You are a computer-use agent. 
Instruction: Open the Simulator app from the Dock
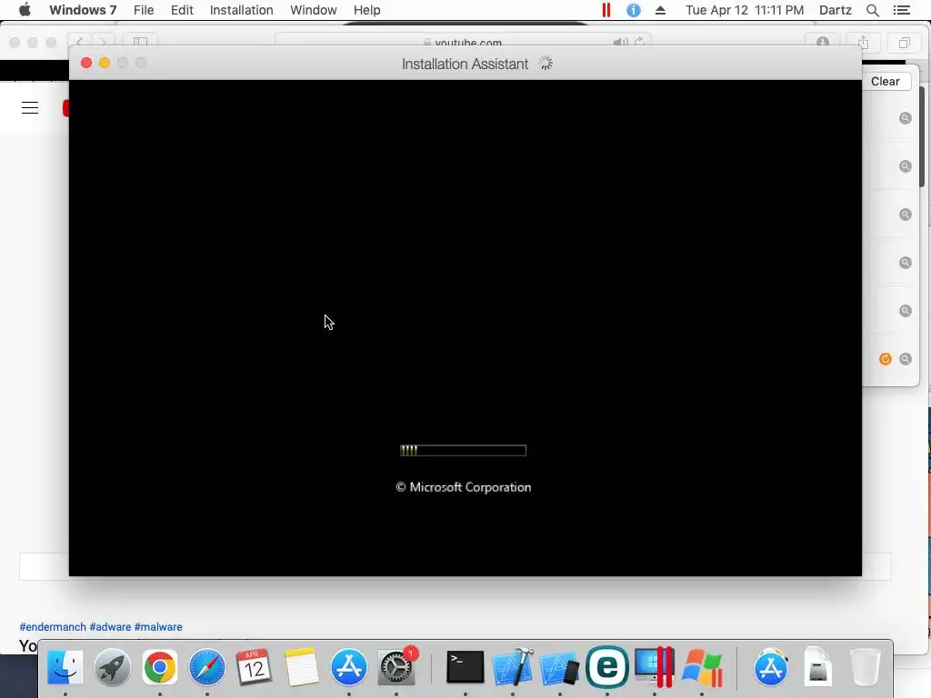559,667
